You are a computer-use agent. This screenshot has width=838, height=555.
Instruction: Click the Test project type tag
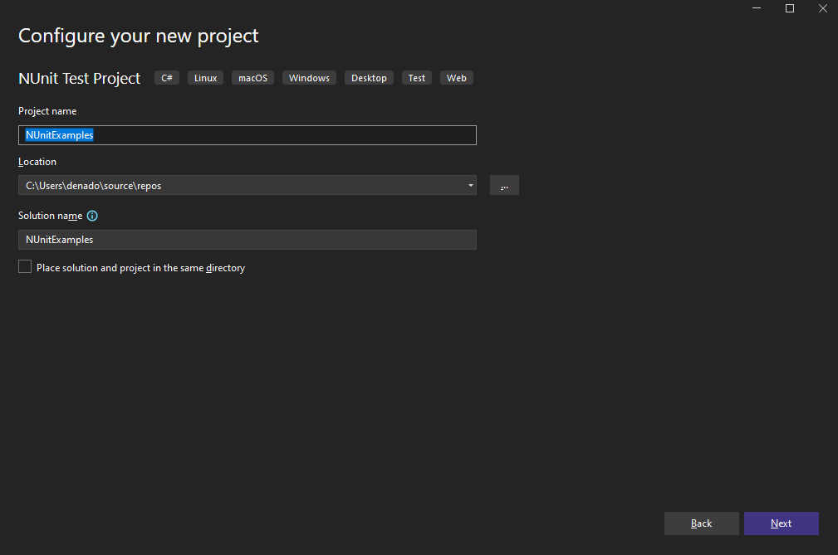tap(416, 78)
